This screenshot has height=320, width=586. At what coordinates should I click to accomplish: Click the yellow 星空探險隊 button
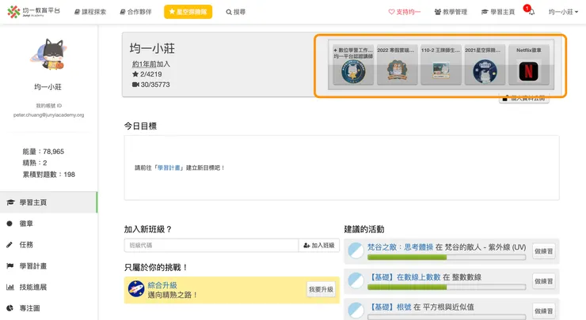tap(188, 12)
